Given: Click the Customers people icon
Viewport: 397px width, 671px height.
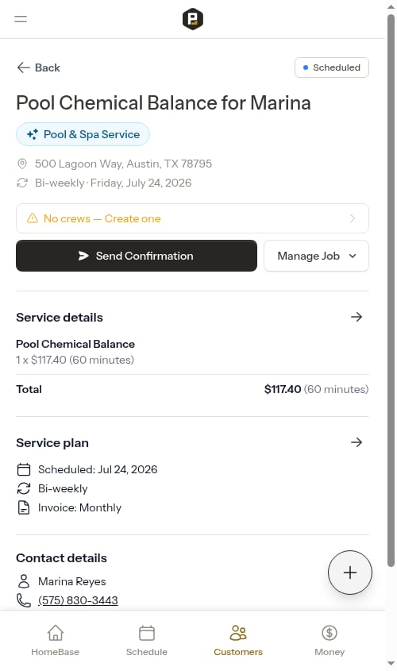Looking at the screenshot, I should [238, 633].
